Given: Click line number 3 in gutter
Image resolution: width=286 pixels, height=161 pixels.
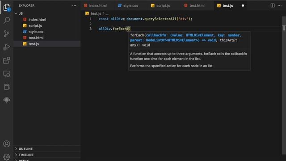Looking at the screenshot, I should (x=90, y=29).
